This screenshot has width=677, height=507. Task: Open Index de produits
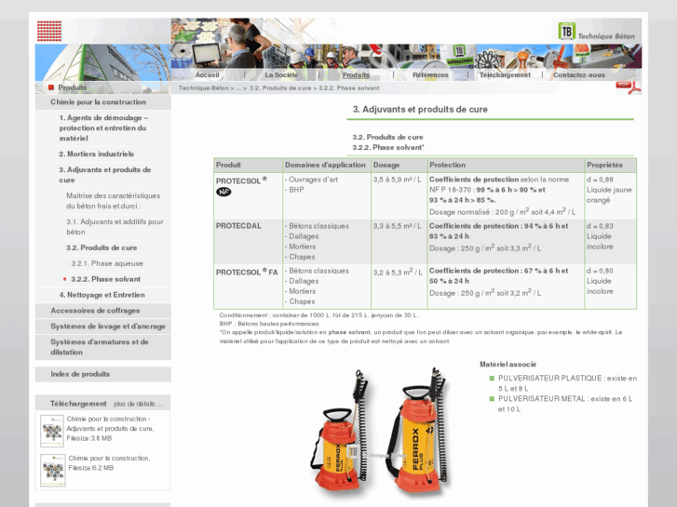pyautogui.click(x=102, y=374)
